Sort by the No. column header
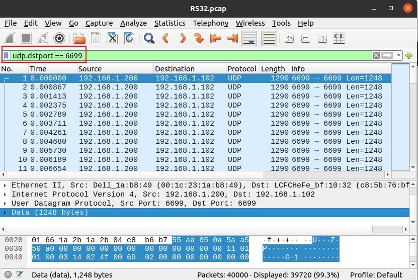418x280 pixels. point(14,69)
